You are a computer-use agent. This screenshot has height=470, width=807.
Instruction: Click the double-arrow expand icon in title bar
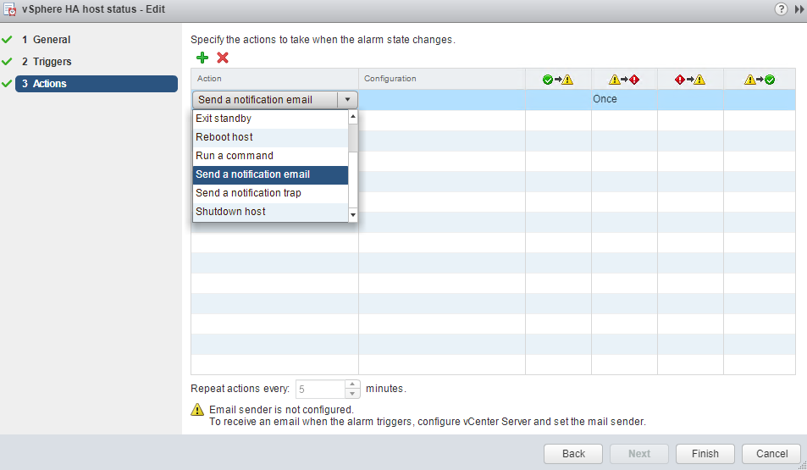tap(799, 8)
